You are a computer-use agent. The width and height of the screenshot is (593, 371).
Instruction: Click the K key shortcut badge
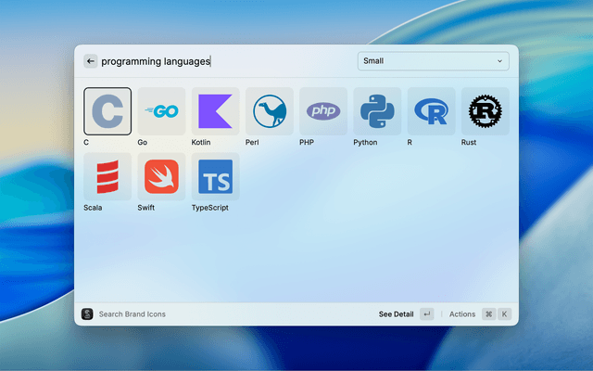(x=505, y=314)
